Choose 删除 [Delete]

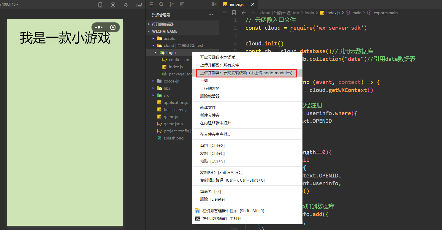(x=247, y=199)
